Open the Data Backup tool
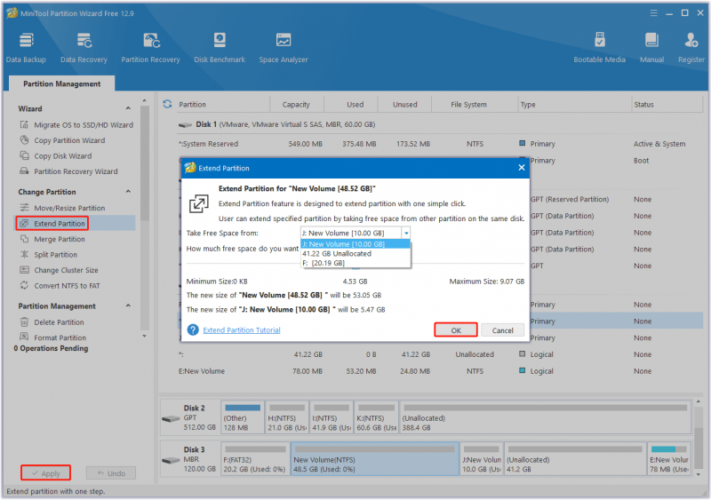 click(x=26, y=48)
